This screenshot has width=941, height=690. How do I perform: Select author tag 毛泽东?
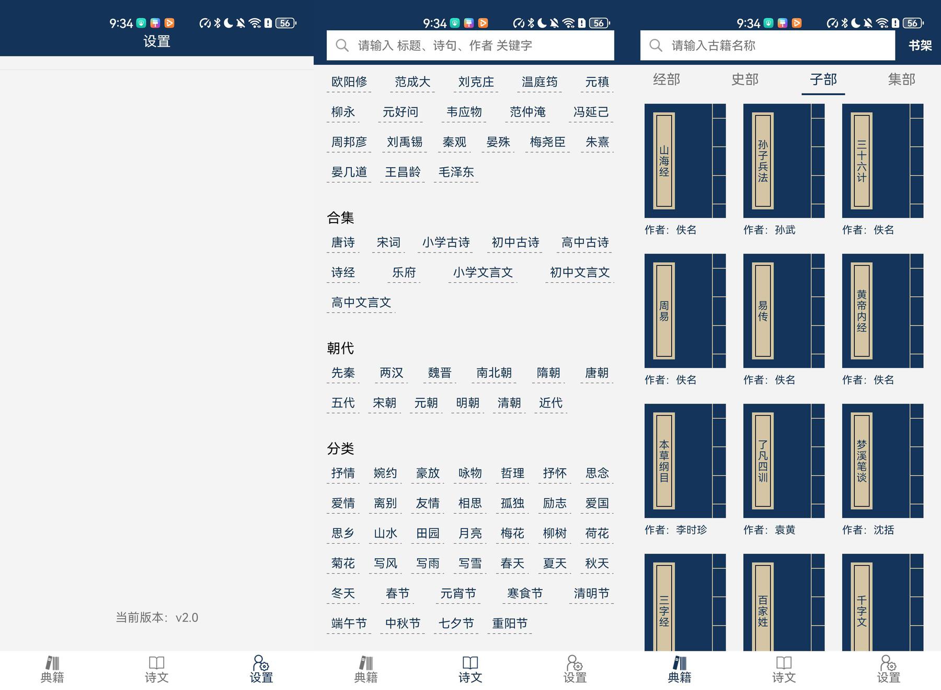click(456, 172)
